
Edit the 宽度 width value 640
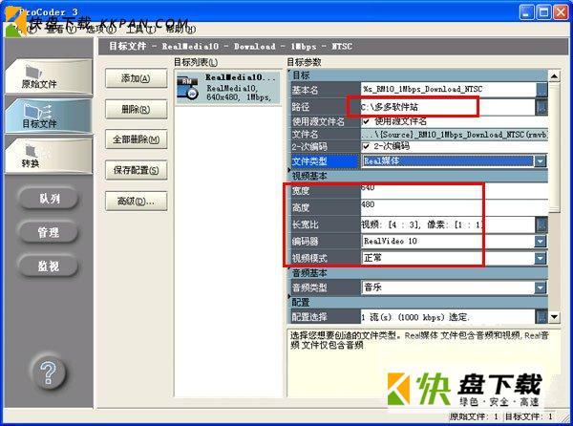(455, 190)
